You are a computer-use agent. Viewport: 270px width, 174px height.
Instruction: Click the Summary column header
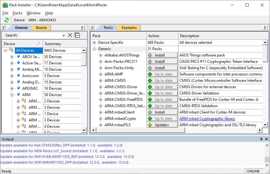(65, 44)
